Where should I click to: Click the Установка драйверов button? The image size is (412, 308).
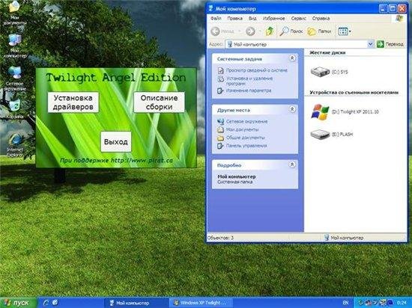[x=73, y=102]
